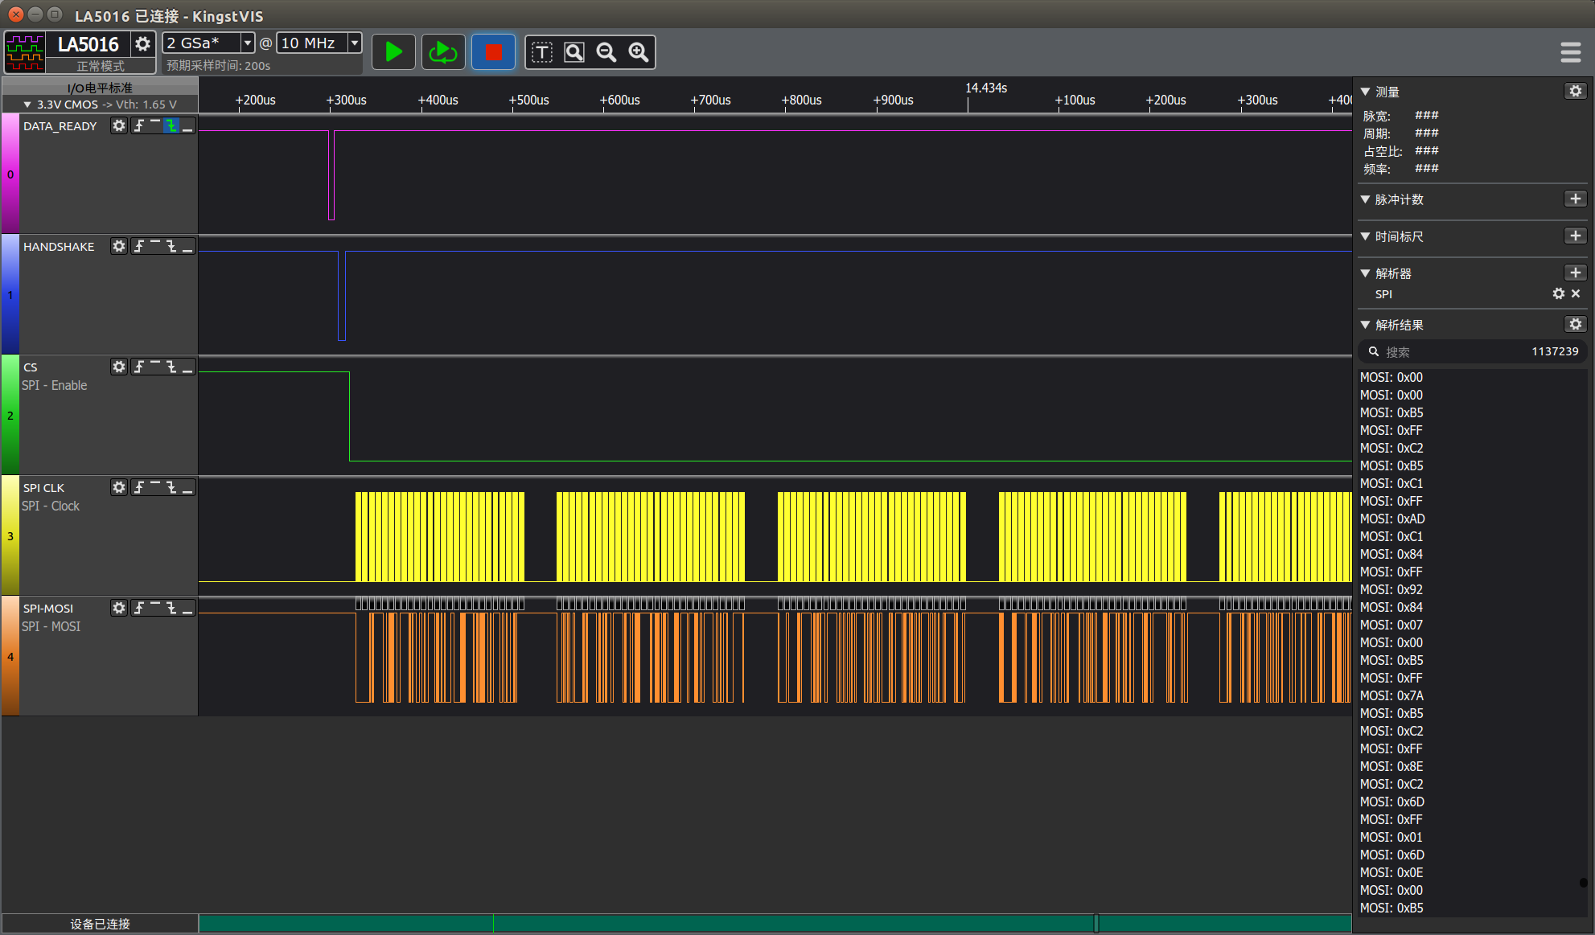The width and height of the screenshot is (1595, 935).
Task: Set SPI-MOSI rising edge trigger
Action: click(139, 608)
